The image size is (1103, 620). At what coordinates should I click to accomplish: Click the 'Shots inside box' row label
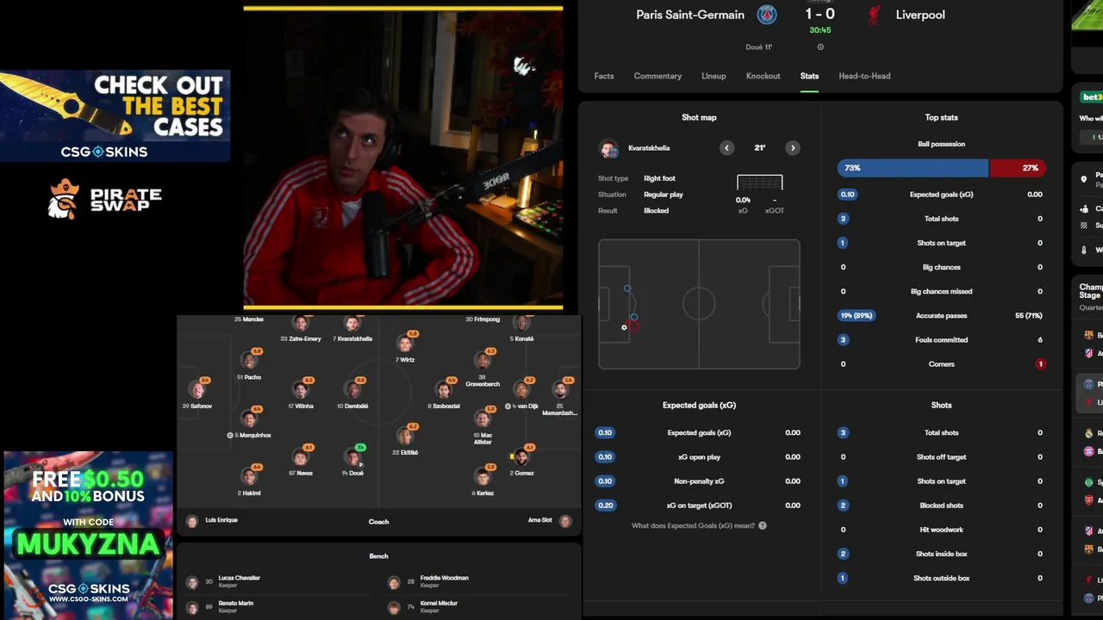coord(941,554)
